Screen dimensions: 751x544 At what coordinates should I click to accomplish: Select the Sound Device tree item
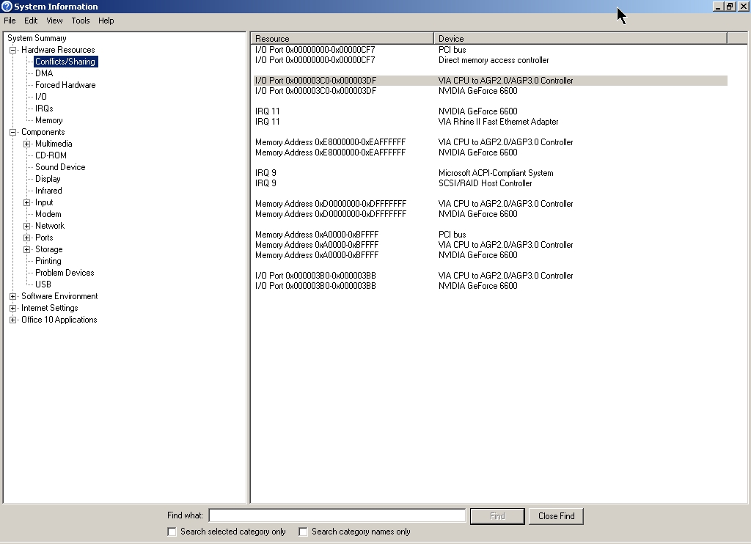coord(60,167)
